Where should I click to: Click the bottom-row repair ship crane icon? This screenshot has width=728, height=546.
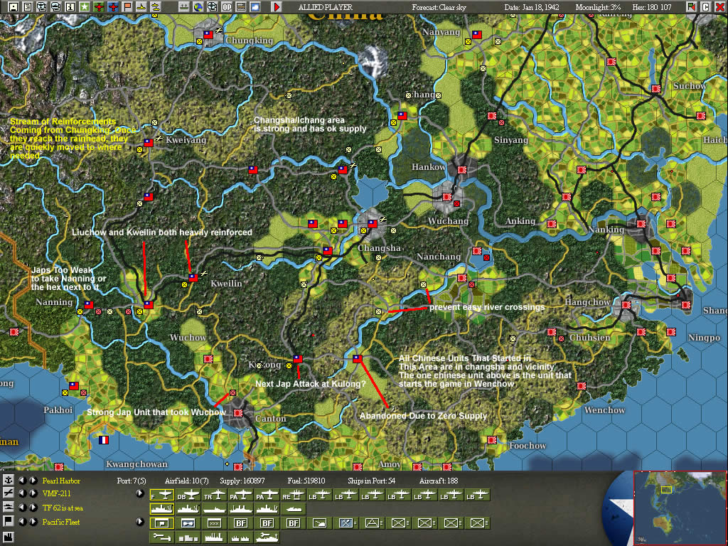tap(267, 537)
